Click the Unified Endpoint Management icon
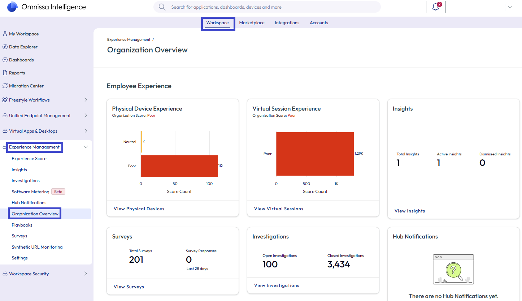Viewport: 522px width, 301px height. point(5,116)
